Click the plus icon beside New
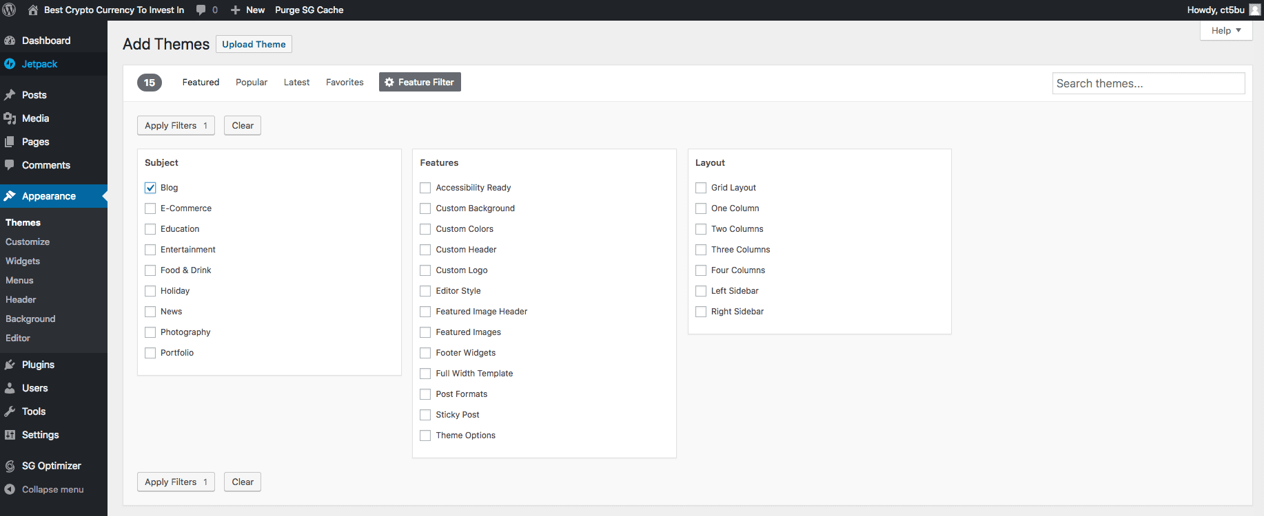 pos(235,10)
